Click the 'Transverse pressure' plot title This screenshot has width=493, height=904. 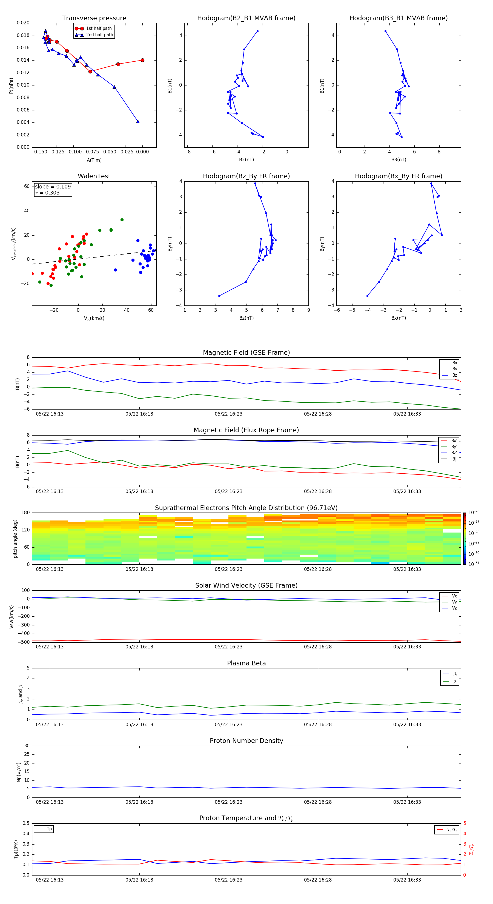[x=94, y=18]
